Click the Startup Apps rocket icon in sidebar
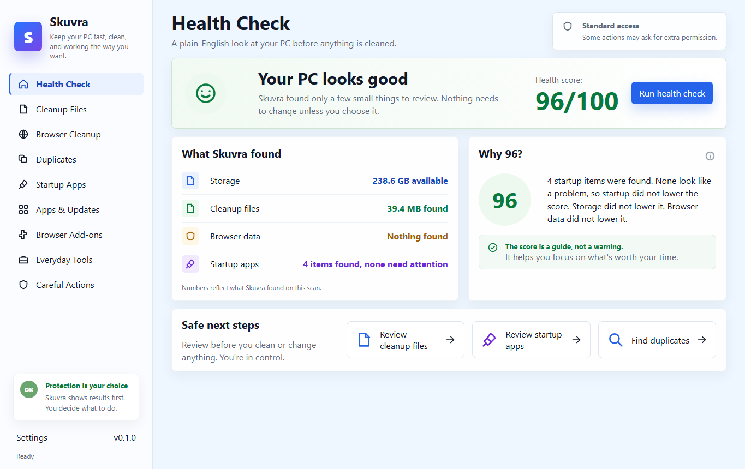 pos(23,184)
